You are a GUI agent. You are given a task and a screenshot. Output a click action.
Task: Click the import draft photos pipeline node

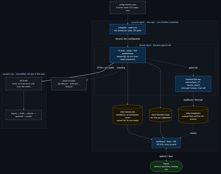[24, 115]
